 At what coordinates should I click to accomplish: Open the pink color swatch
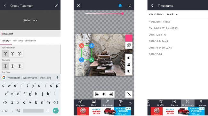point(129,38)
